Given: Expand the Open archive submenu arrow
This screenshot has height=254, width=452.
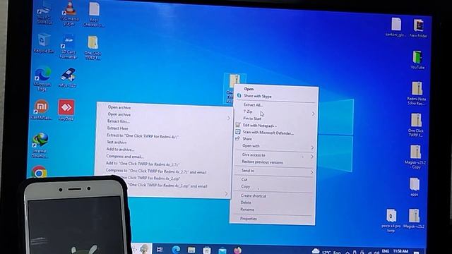Looking at the screenshot, I should click(229, 118).
